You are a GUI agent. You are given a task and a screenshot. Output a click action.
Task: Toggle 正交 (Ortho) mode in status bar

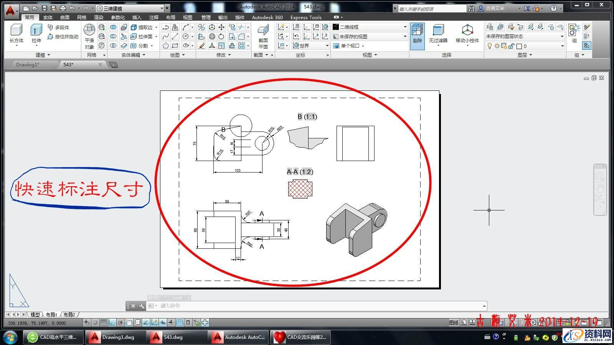click(x=112, y=322)
